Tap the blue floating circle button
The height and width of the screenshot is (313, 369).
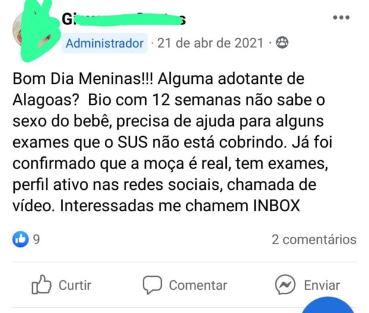point(328,305)
